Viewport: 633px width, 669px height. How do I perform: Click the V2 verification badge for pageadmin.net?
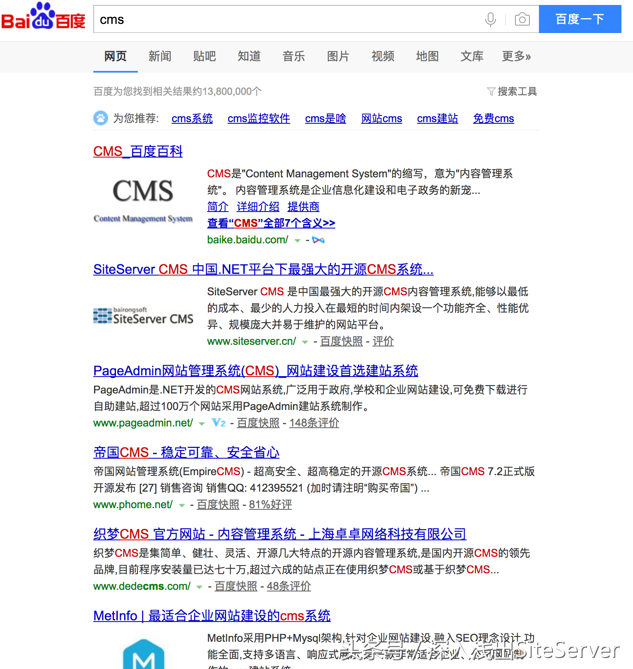218,423
